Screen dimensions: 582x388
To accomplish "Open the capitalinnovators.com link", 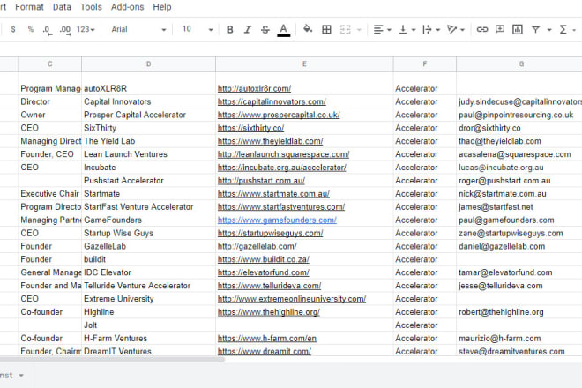I will pos(272,101).
